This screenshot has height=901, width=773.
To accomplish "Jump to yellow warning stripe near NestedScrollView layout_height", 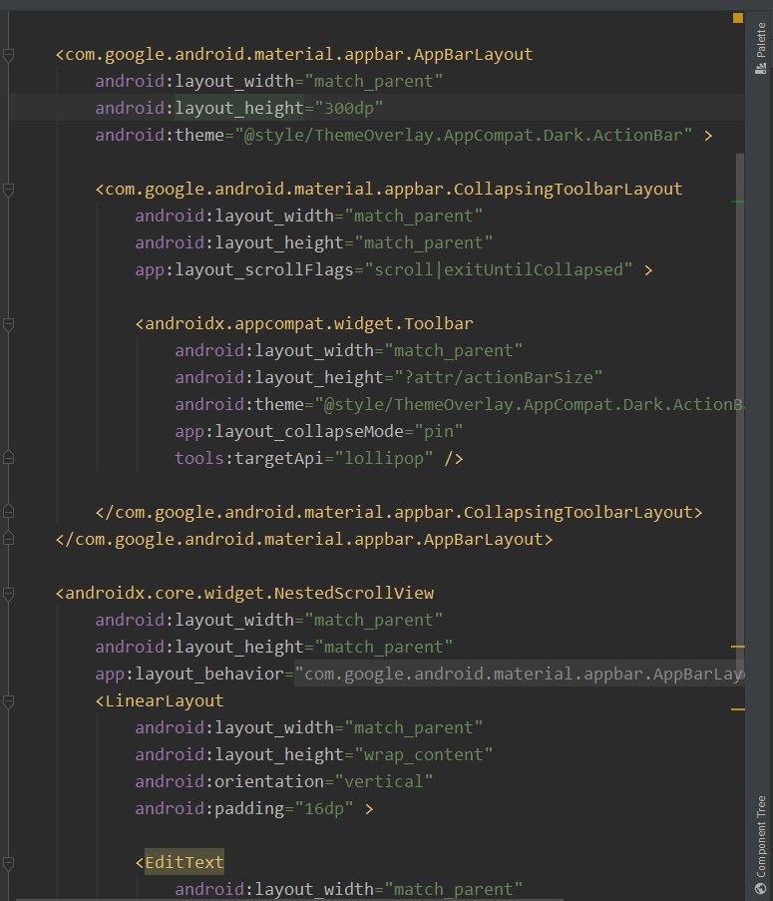I will 738,647.
